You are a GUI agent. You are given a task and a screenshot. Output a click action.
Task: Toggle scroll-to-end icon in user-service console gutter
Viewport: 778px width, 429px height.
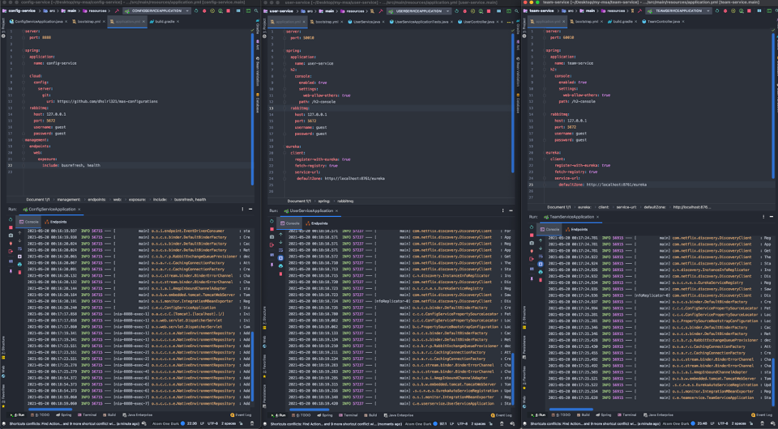[281, 258]
